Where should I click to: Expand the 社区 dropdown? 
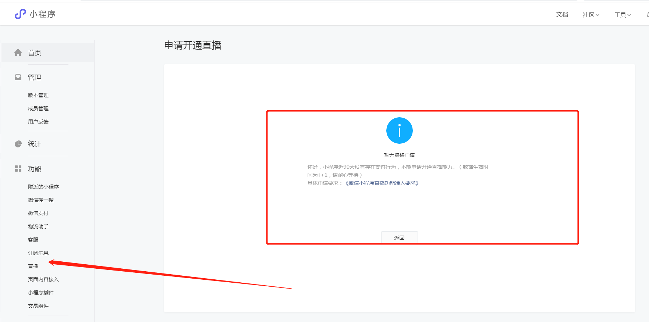pos(591,15)
